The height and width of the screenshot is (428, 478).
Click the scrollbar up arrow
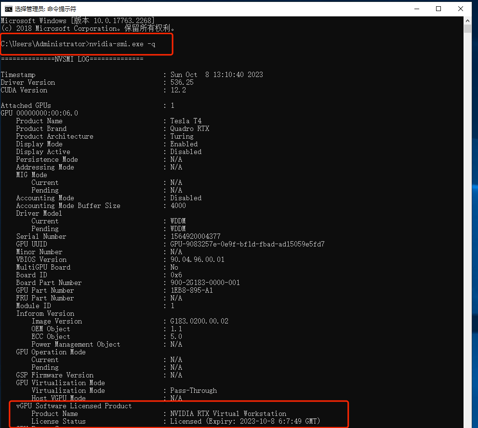click(x=467, y=21)
